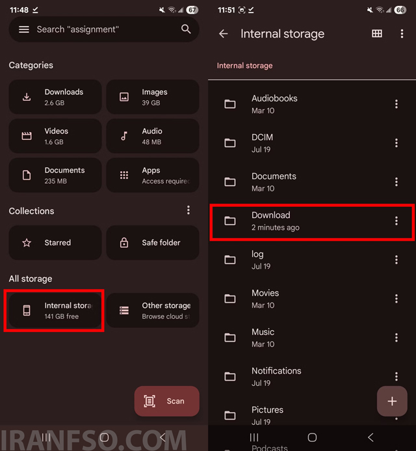Open more options for Audiobooks folder

coord(396,104)
